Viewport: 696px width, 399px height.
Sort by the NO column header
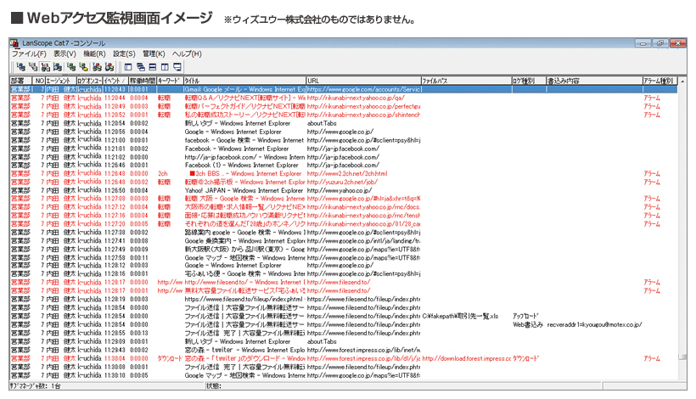click(39, 81)
